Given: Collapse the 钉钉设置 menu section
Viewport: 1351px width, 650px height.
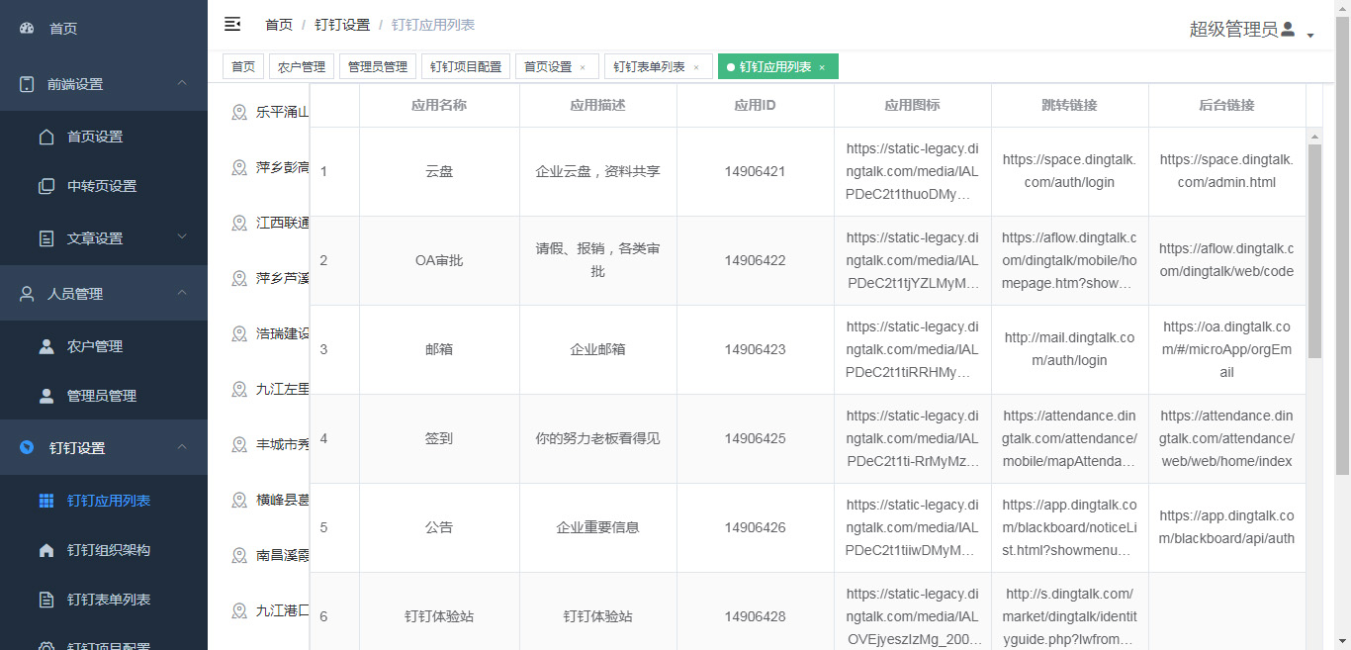Looking at the screenshot, I should point(182,447).
